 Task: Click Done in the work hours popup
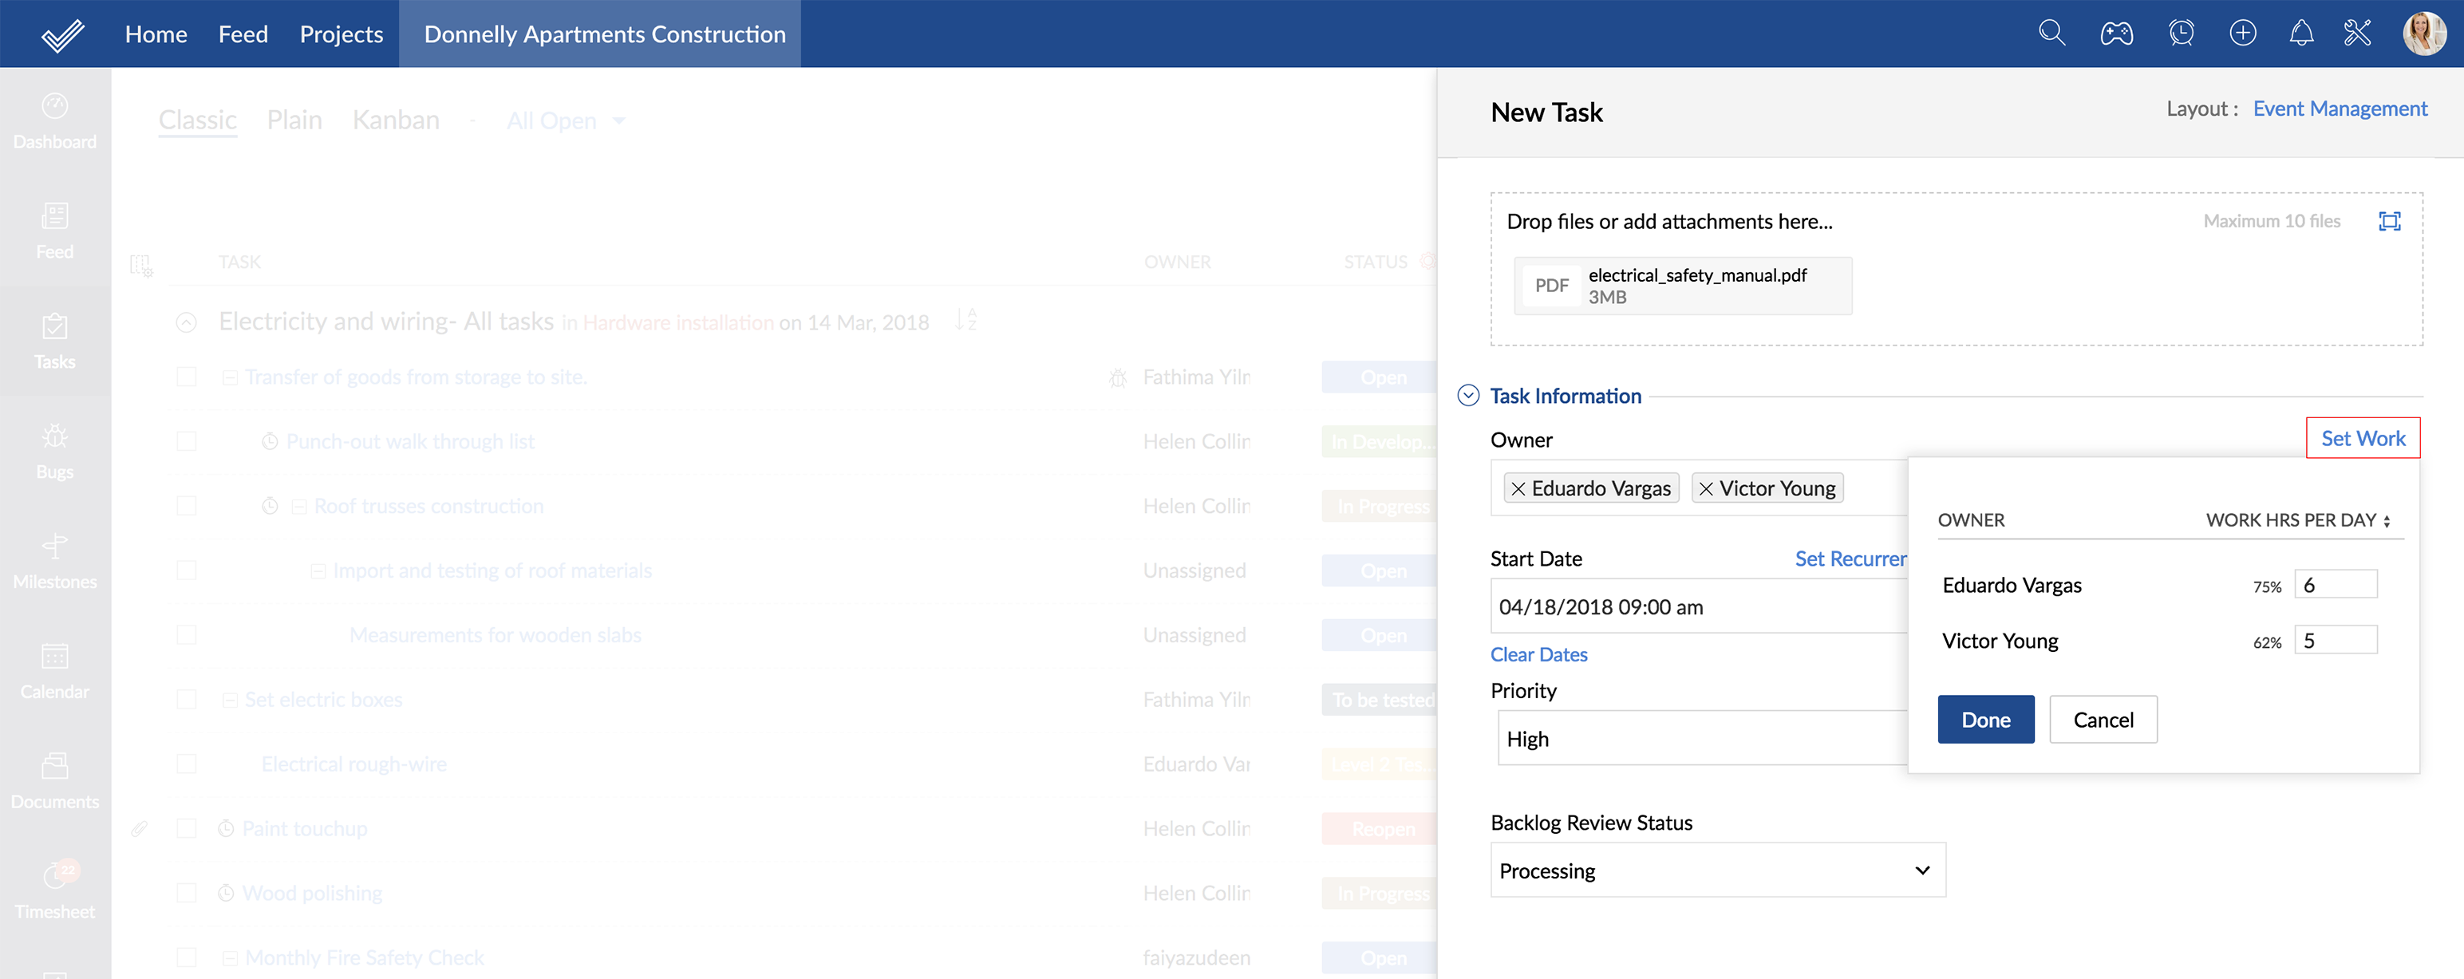(x=1986, y=719)
